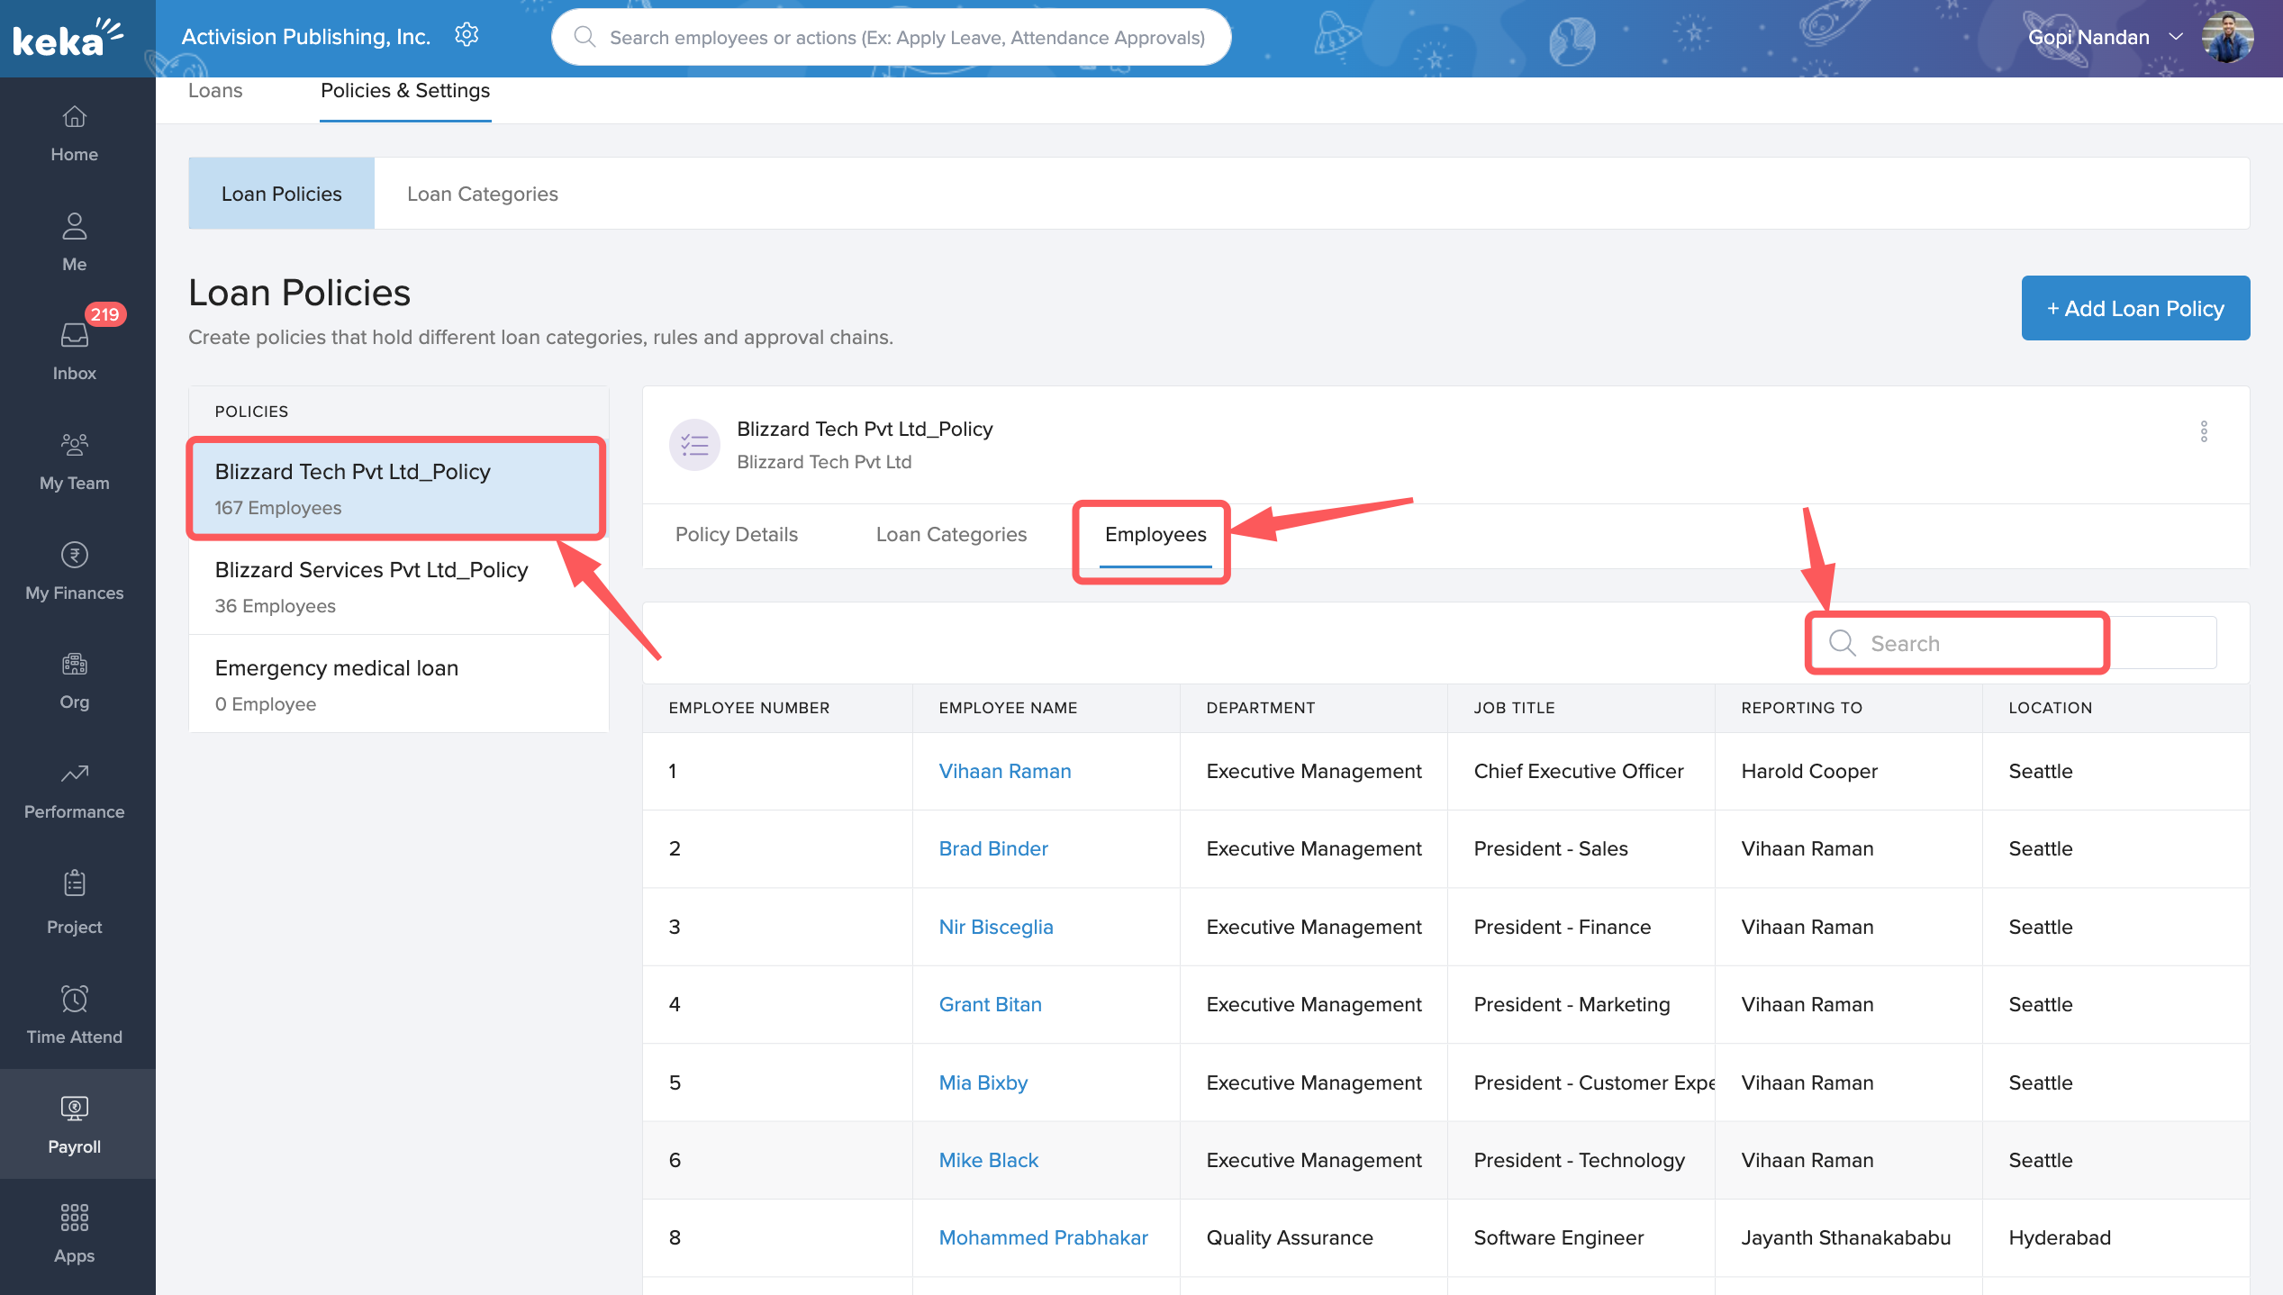Switch to Loan Categories top tab

482,194
